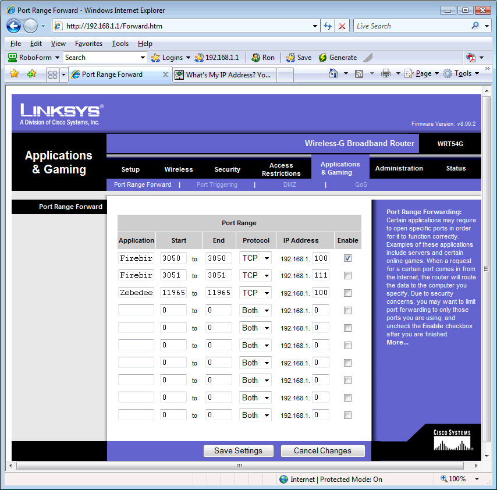
Task: Click the browser Back arrow button
Action: 13,26
